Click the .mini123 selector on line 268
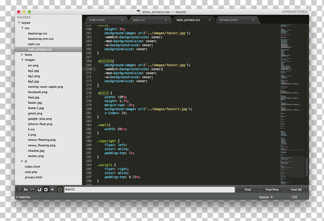The width and height of the screenshot is (324, 221). point(105,61)
